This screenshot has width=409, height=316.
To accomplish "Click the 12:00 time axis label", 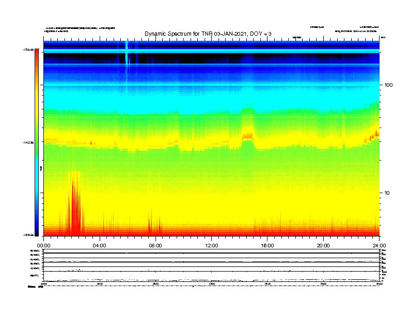I will pos(212,246).
